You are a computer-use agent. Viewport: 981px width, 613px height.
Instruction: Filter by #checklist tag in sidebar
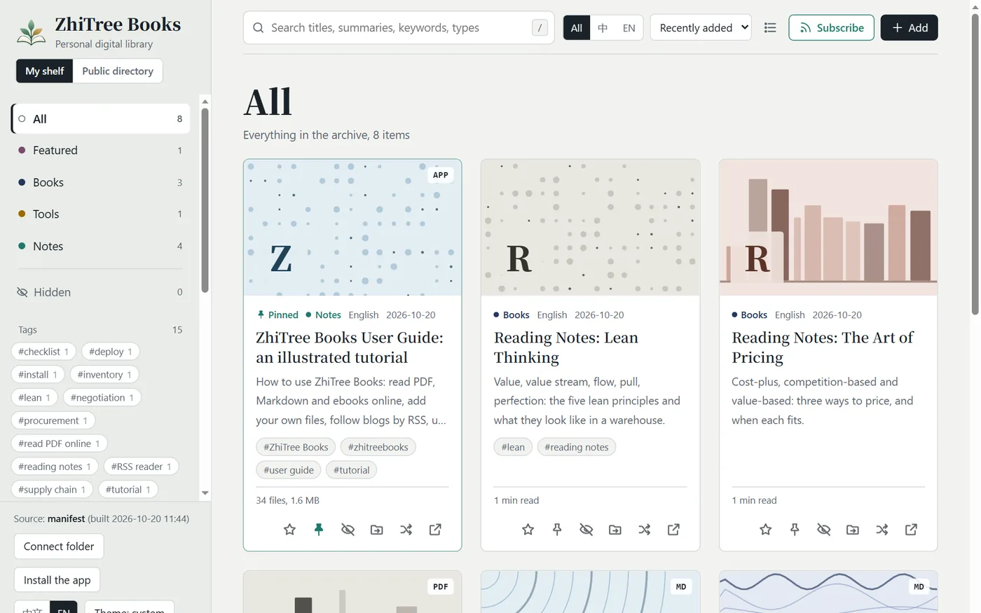43,352
